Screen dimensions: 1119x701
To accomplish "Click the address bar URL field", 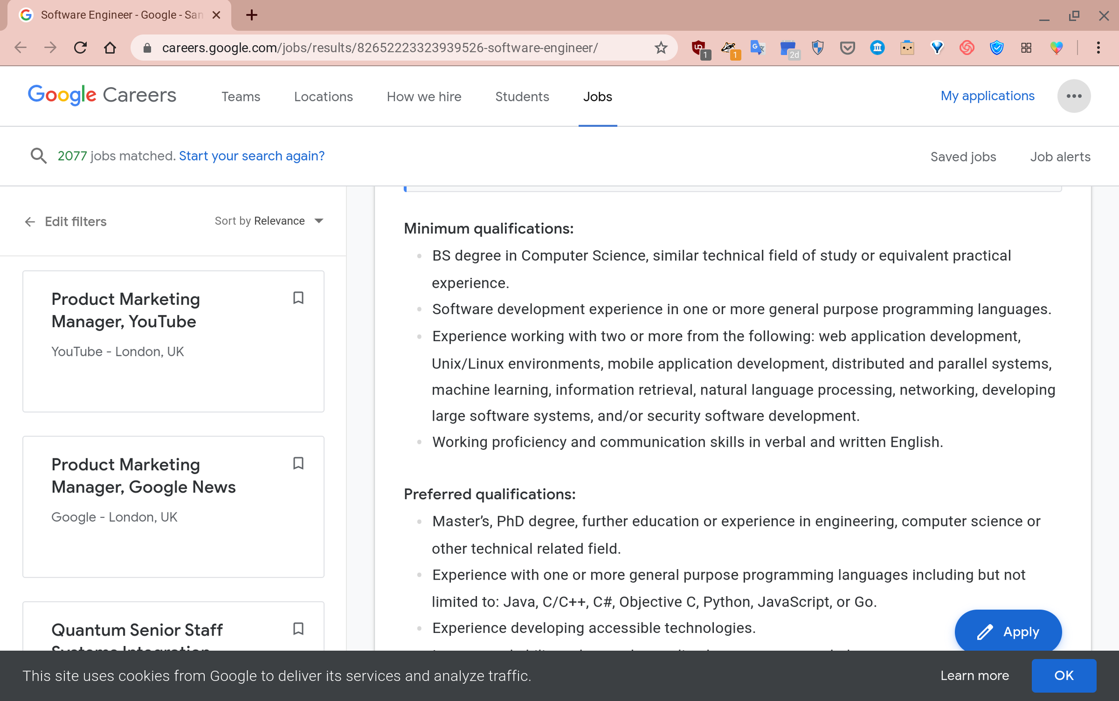I will [x=379, y=48].
